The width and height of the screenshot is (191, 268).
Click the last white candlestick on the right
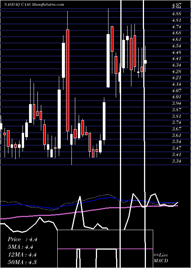[145, 62]
